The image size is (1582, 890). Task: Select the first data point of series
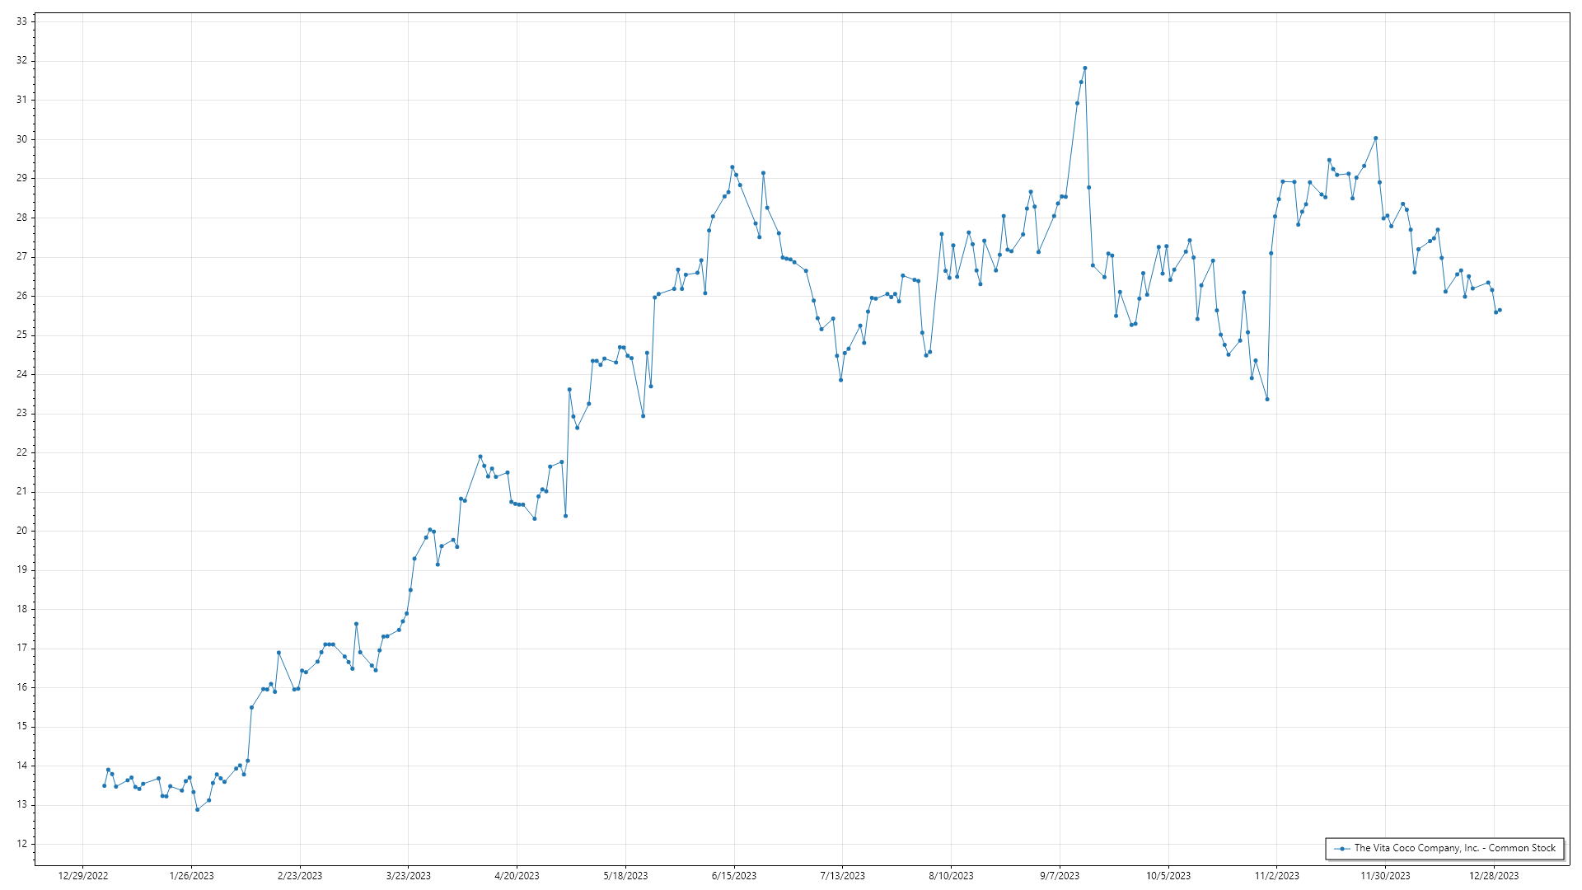click(x=104, y=785)
